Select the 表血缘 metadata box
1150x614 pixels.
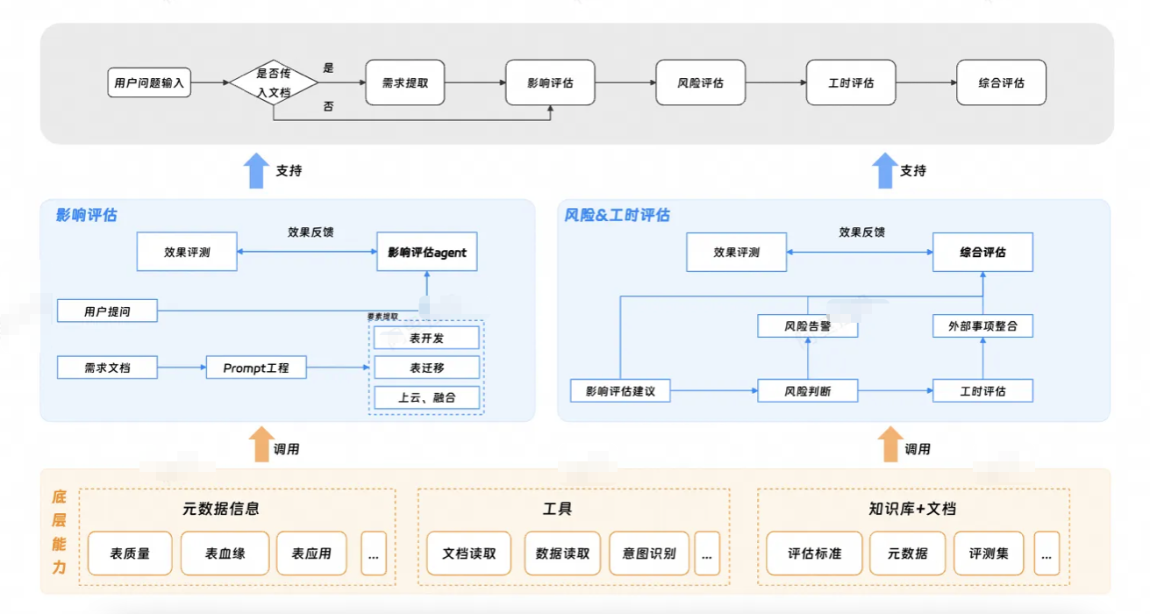(225, 553)
